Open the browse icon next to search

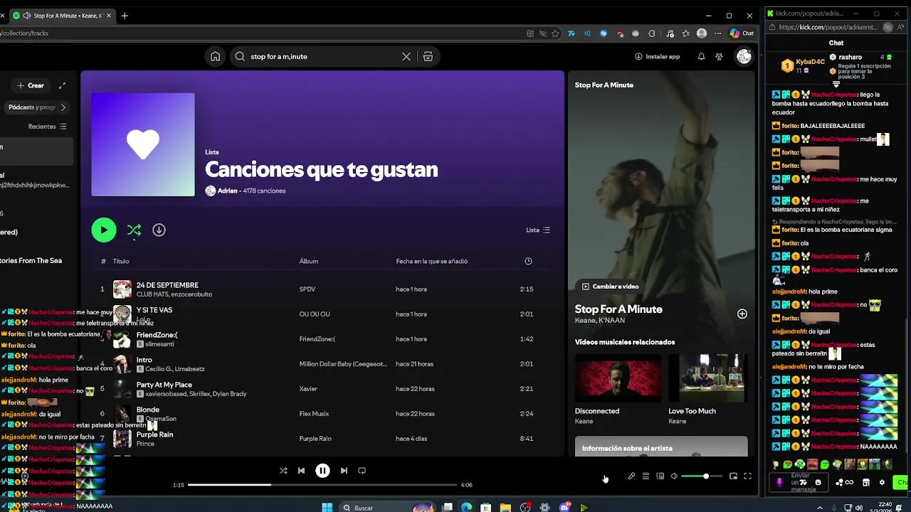point(428,56)
